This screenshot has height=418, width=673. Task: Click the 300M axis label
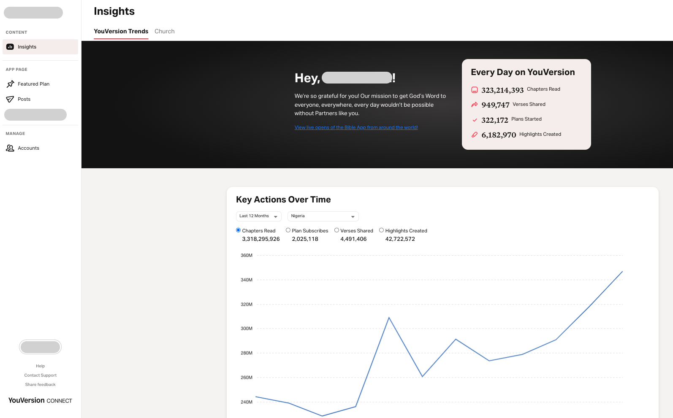tap(247, 329)
